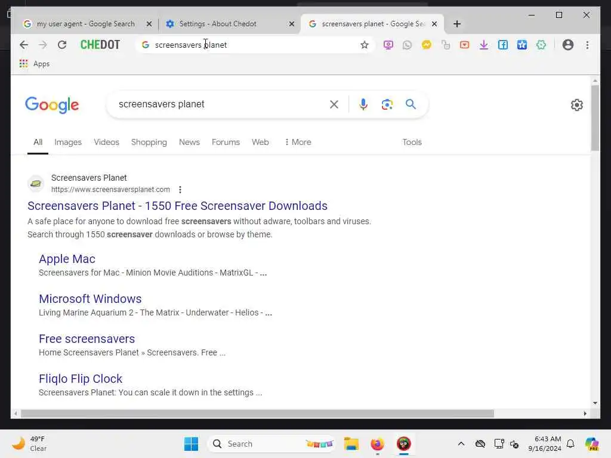Switch to Shopping results
Screen dimensions: 611x458
(x=149, y=142)
